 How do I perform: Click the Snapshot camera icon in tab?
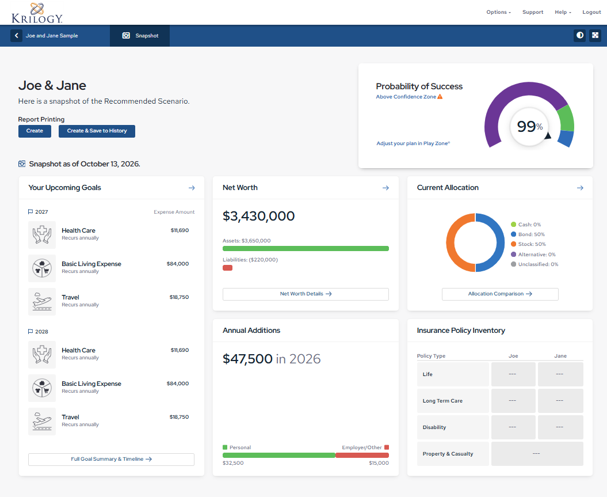(x=126, y=36)
